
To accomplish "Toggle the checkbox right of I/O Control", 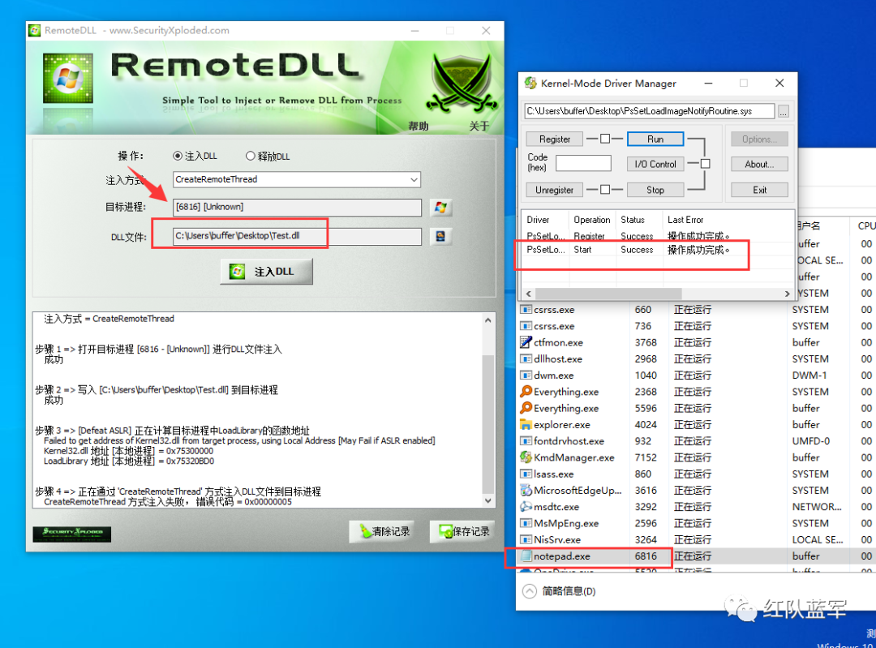I will (706, 164).
